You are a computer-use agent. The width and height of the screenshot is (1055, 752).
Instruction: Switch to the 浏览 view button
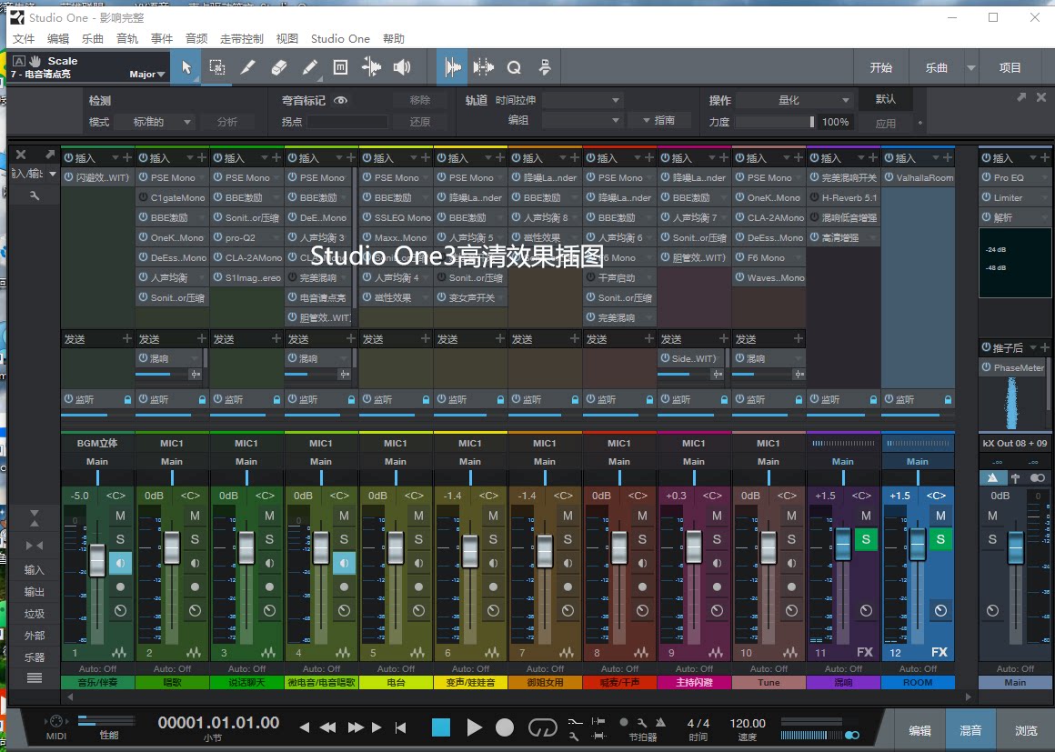[x=1026, y=730]
